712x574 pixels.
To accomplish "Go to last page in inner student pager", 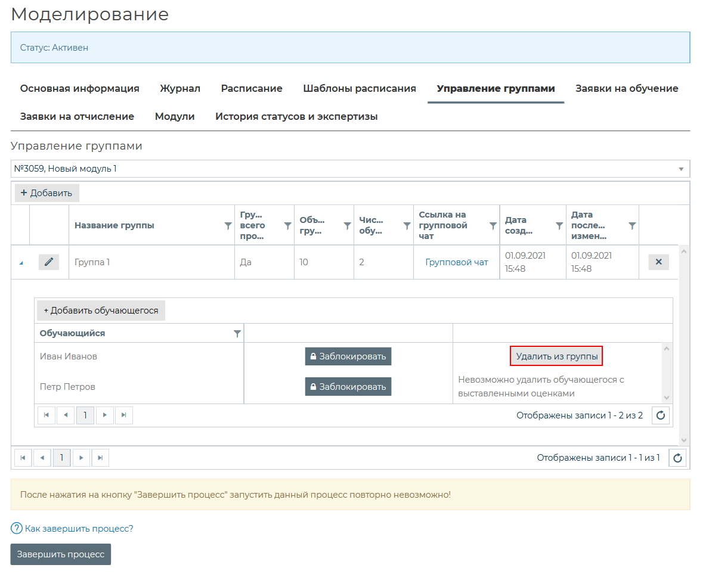I will pos(123,415).
